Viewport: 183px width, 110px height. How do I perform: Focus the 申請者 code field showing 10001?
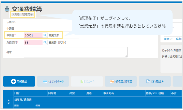pyautogui.click(x=33, y=35)
